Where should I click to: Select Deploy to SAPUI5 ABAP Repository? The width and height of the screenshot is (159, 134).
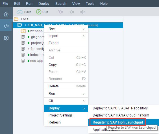point(123,108)
